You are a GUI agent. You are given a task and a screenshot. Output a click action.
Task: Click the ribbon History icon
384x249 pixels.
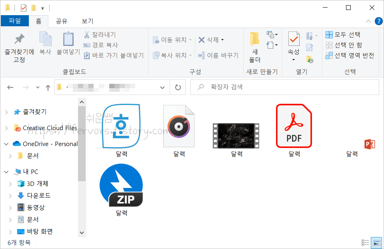click(x=310, y=59)
